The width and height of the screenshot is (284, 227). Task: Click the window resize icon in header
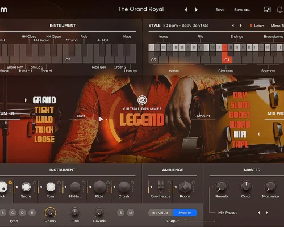pyautogui.click(x=268, y=10)
